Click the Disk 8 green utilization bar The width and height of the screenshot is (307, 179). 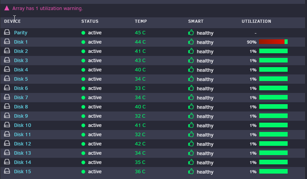click(273, 107)
